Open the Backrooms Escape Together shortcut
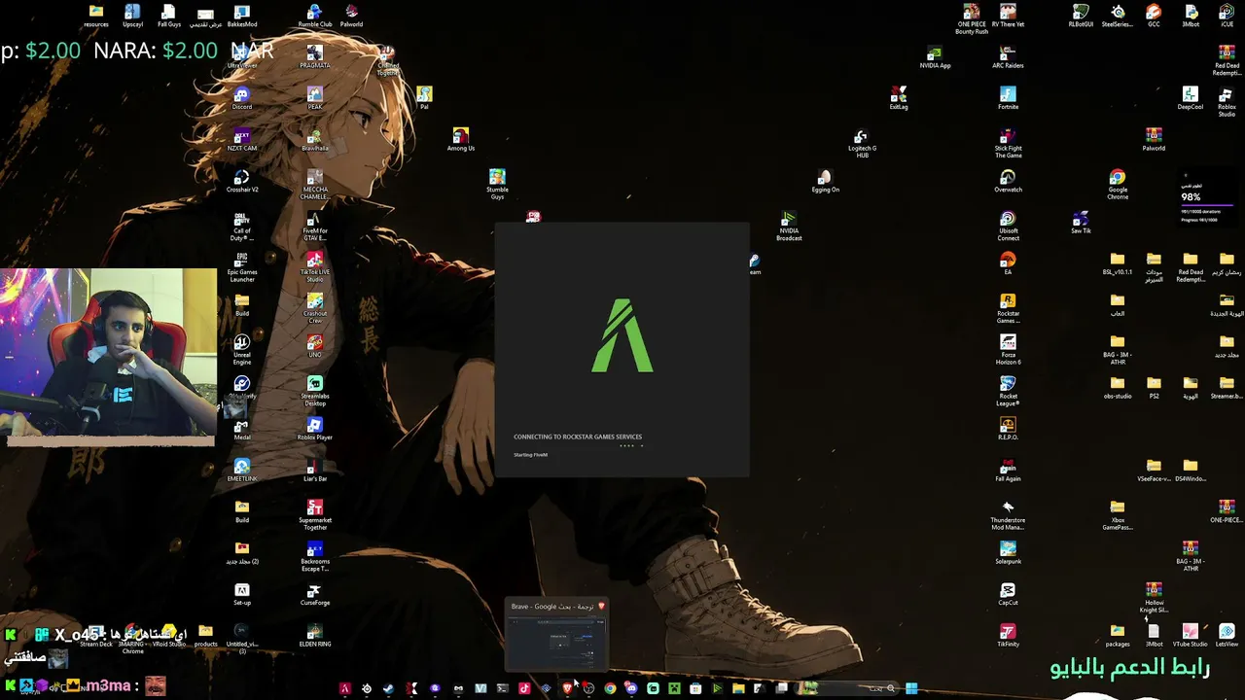 pyautogui.click(x=315, y=555)
